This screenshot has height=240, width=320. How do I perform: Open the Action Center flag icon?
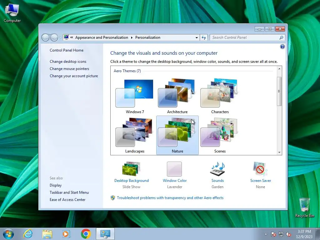point(273,234)
